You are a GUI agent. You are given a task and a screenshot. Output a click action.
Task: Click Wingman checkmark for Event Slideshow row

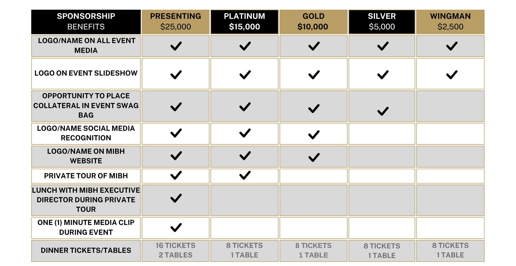click(452, 75)
